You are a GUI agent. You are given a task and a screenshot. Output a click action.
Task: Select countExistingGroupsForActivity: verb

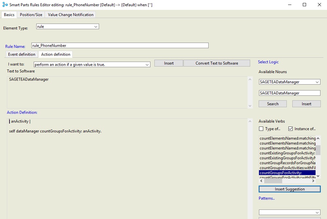tap(287, 153)
